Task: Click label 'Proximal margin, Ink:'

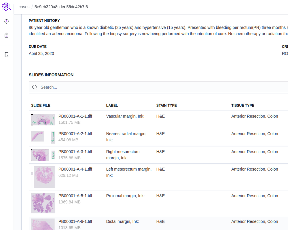Action: [x=126, y=196]
